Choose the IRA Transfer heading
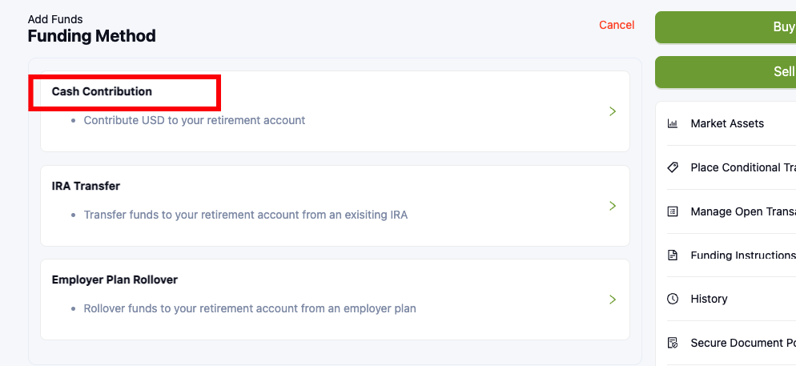This screenshot has height=366, width=796. pos(86,186)
